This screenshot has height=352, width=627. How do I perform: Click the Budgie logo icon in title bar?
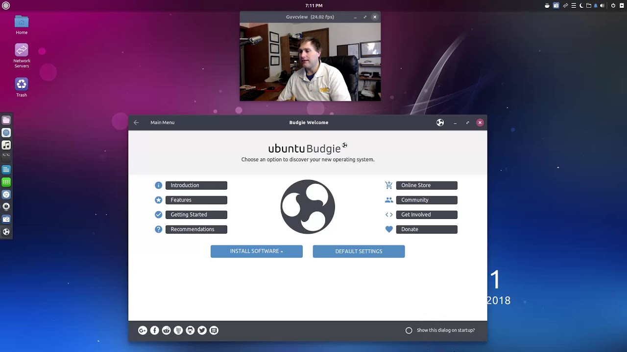440,123
